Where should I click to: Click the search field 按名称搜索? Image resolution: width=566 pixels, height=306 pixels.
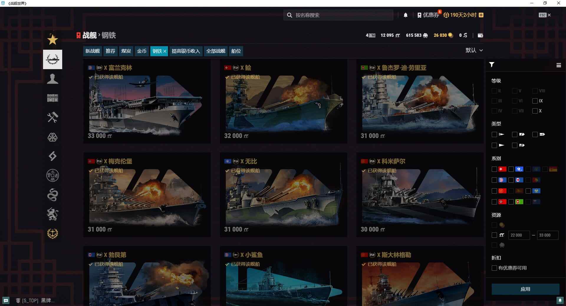point(338,15)
